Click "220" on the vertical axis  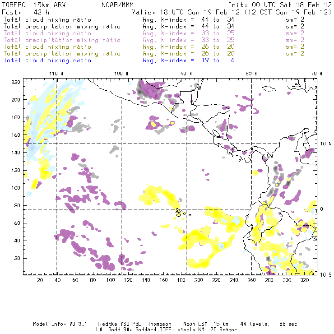[15, 82]
